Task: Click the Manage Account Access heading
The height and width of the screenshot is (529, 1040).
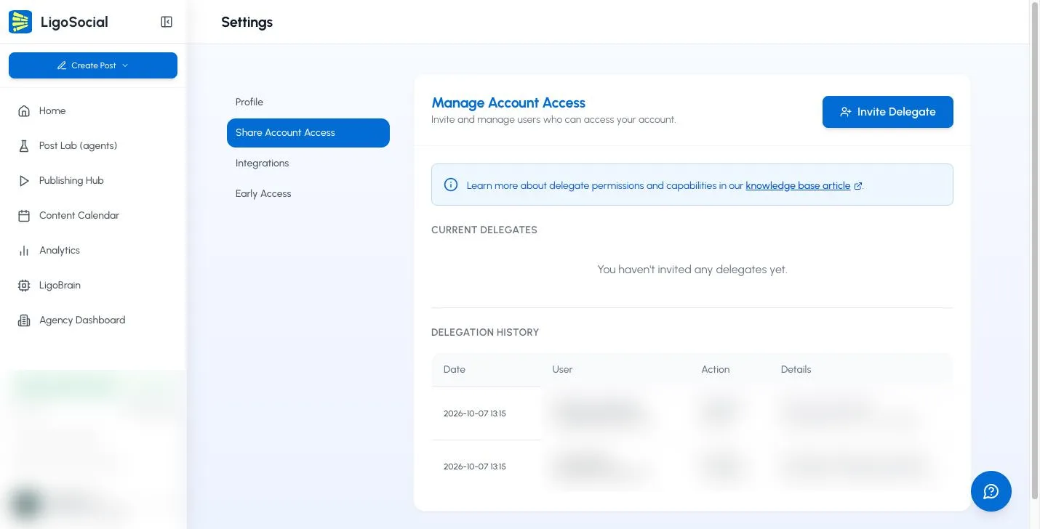Action: tap(508, 103)
